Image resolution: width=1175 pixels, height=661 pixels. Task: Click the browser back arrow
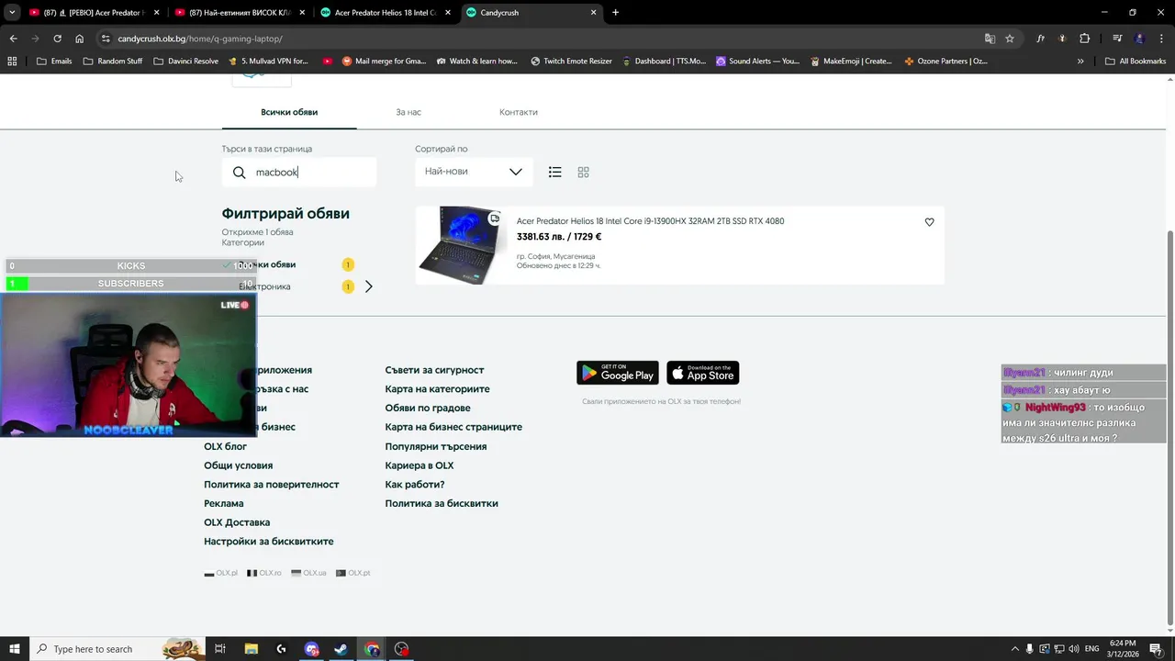(13, 39)
